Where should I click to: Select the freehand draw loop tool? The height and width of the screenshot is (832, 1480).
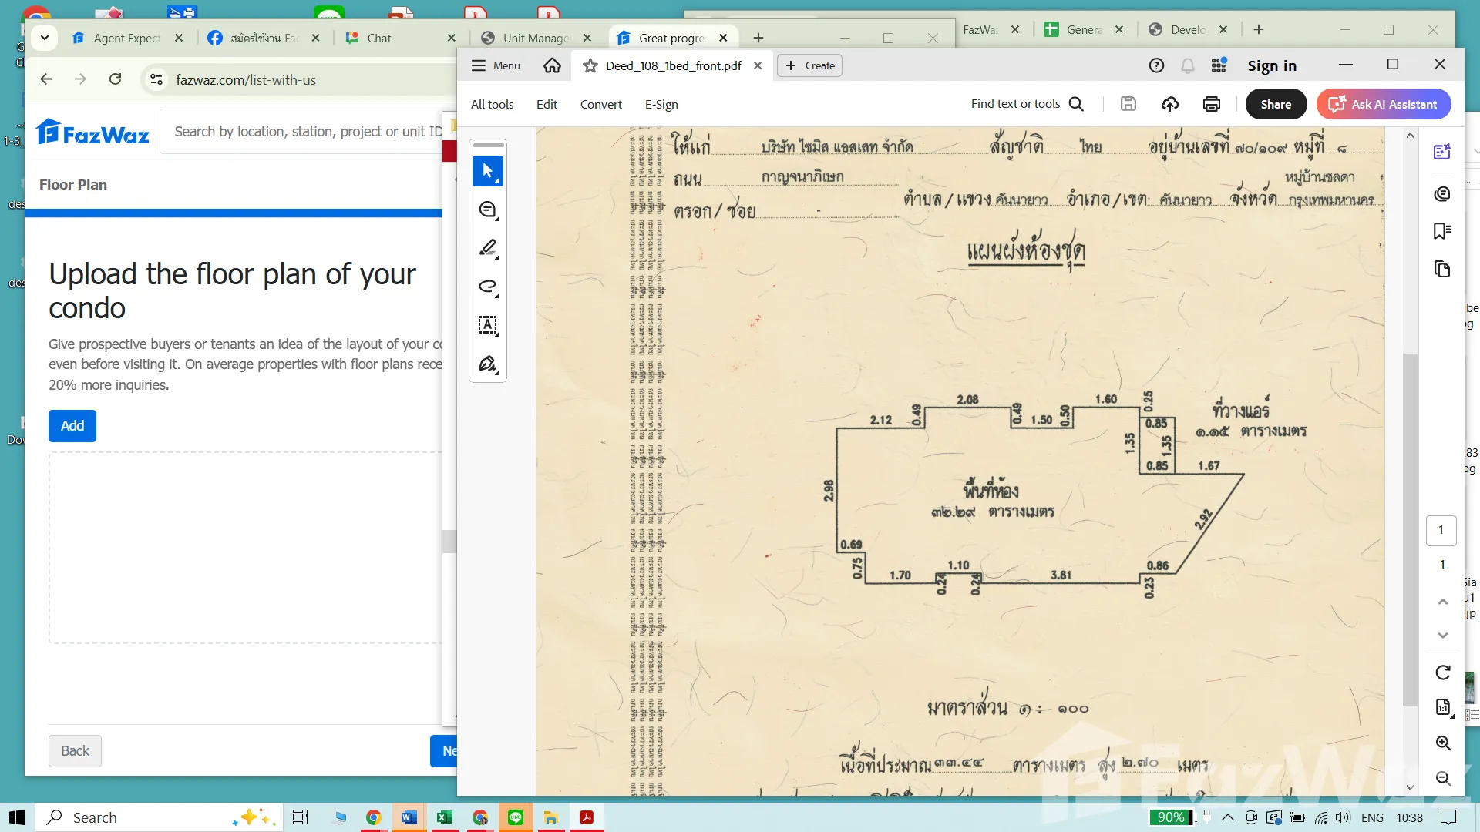487,287
